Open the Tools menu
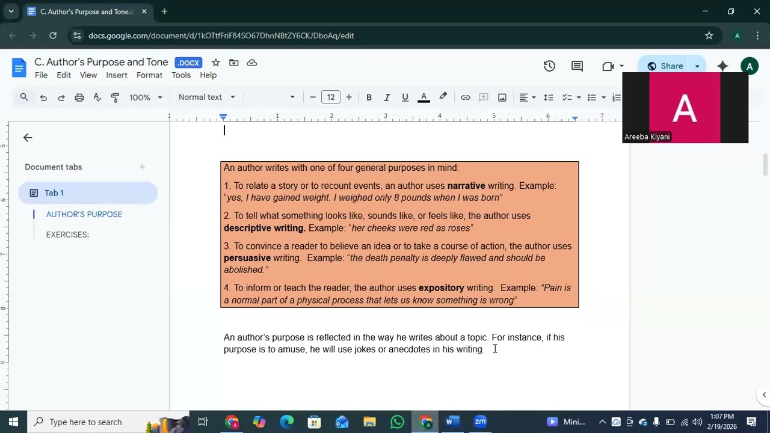770x433 pixels. (x=181, y=75)
